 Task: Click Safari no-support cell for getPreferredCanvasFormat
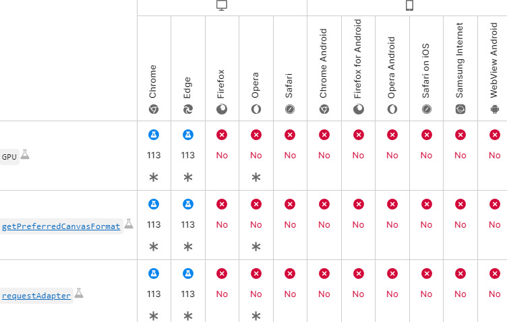coord(290,225)
